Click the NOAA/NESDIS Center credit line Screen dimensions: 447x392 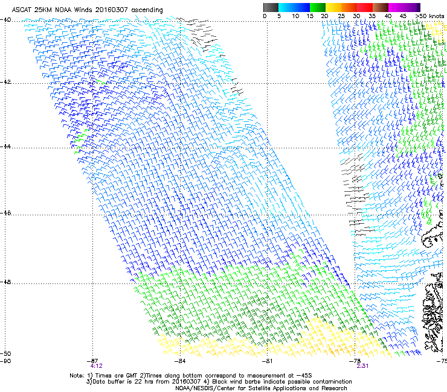tap(261, 388)
